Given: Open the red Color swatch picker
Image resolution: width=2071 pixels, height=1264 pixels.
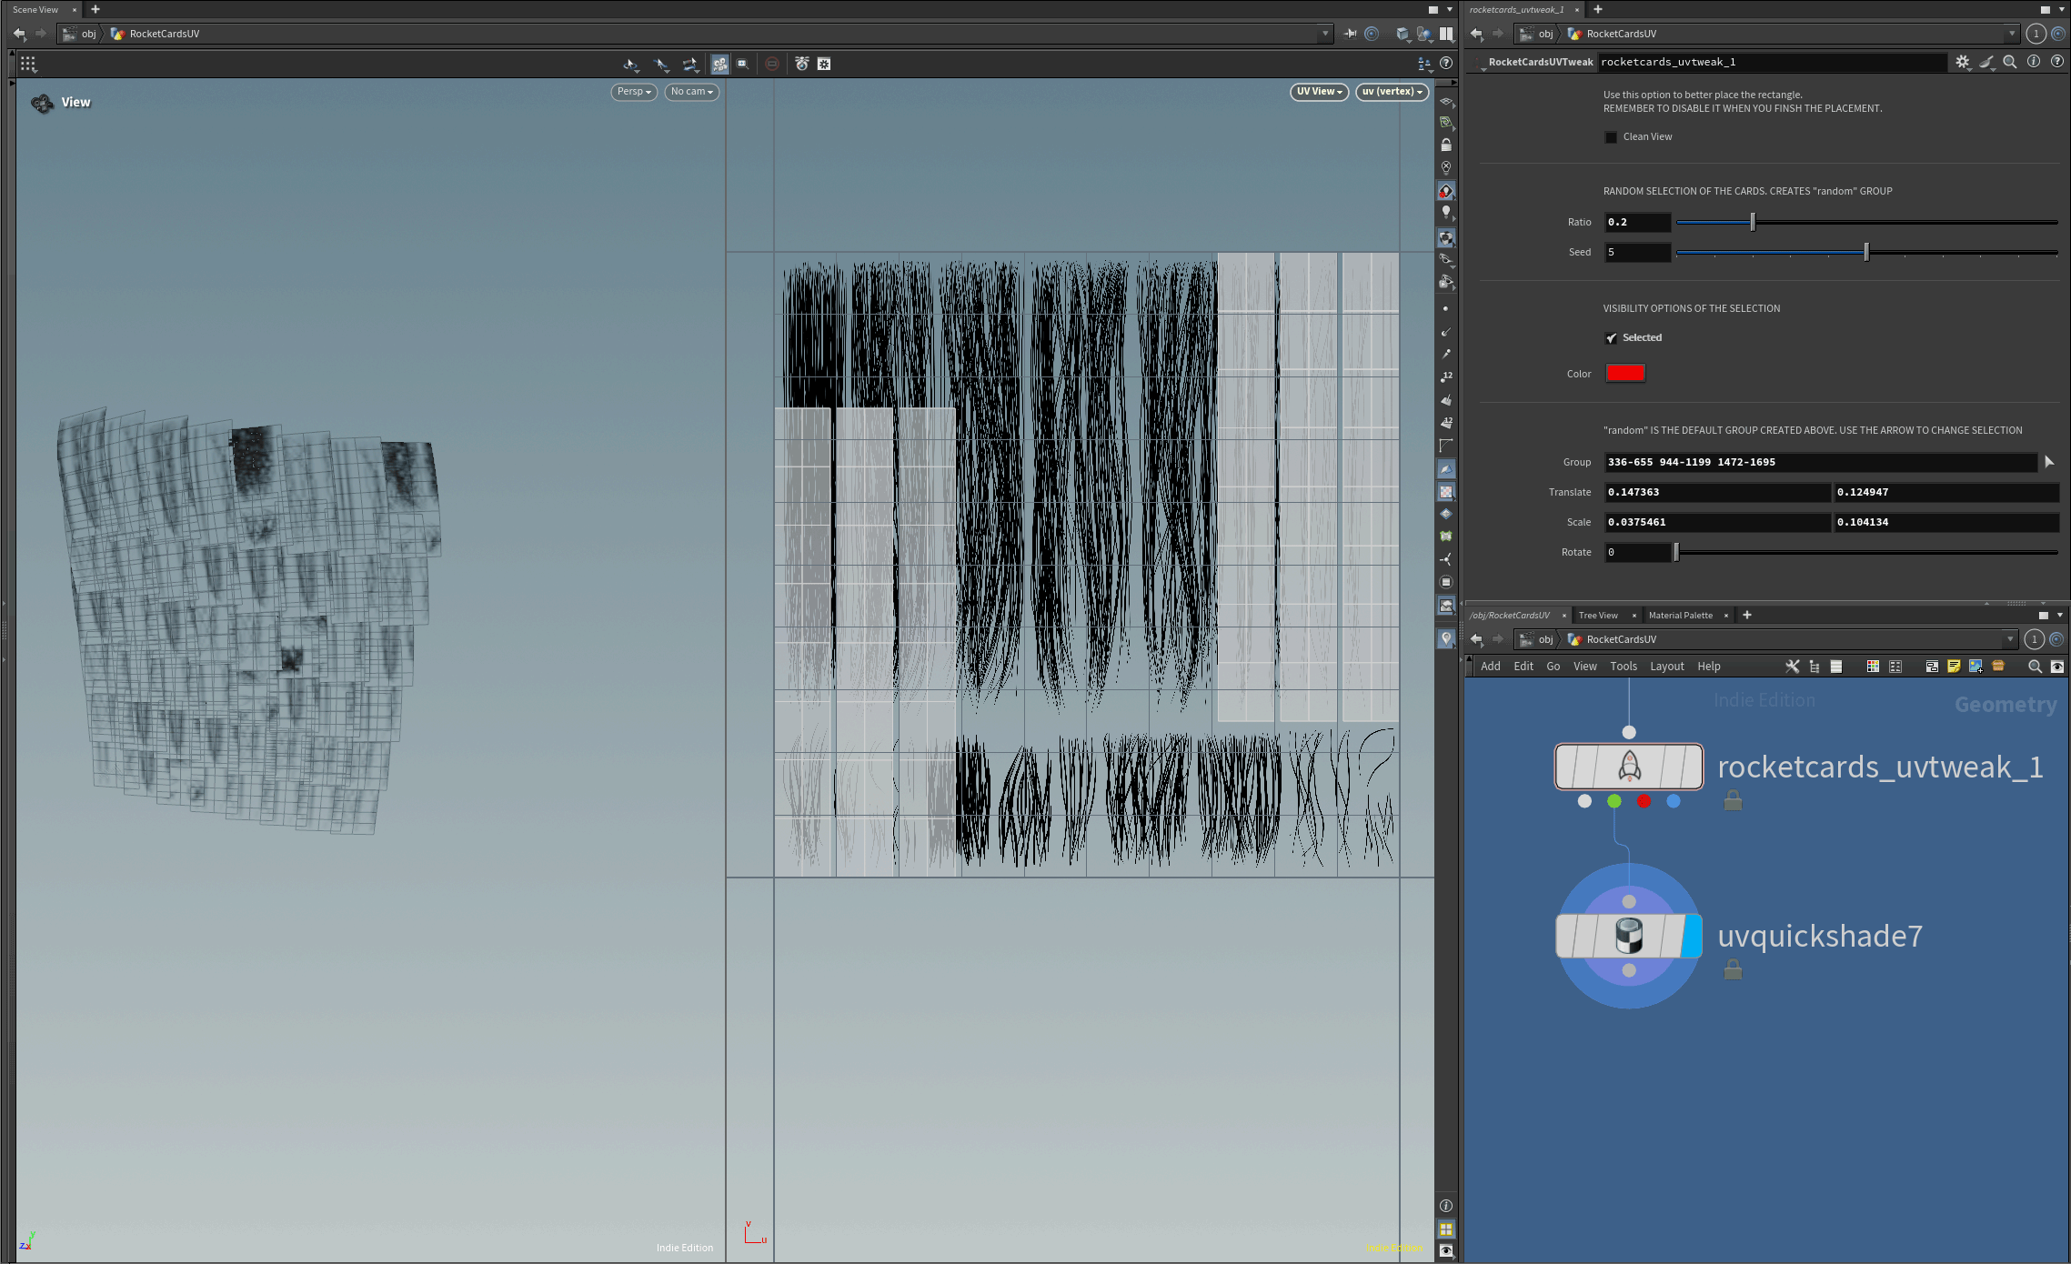Looking at the screenshot, I should (1625, 373).
